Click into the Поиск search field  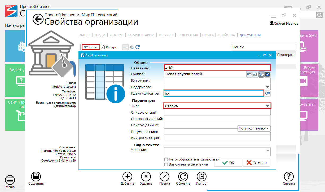pos(263,47)
